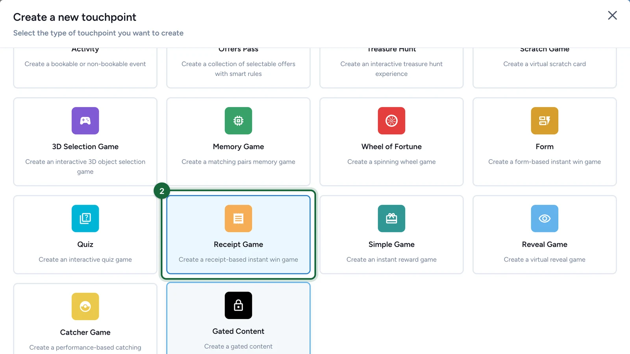Click the orange Receipt Game icon
Viewport: 630px width, 354px height.
point(238,219)
